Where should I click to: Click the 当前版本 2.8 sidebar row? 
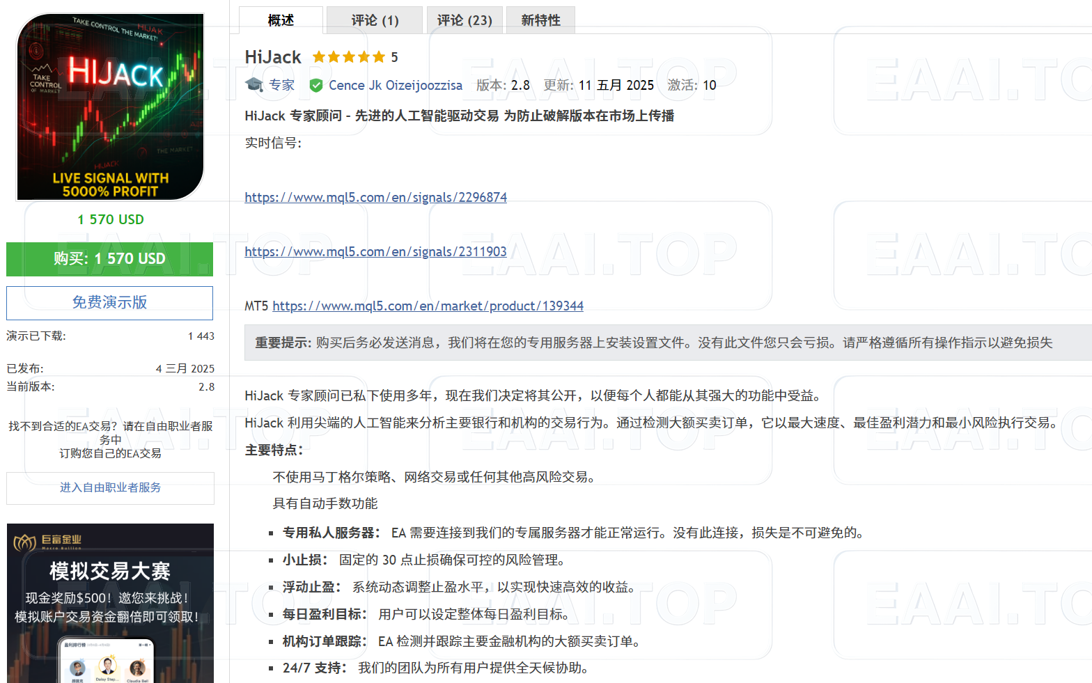tap(110, 386)
